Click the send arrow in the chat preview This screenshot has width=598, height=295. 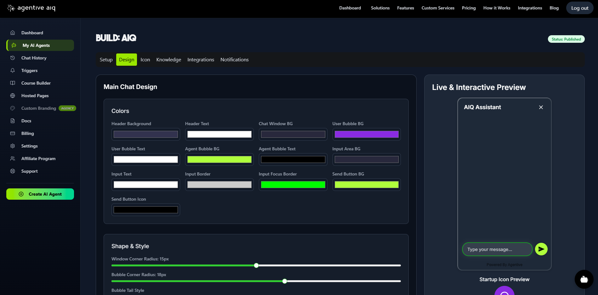coord(541,249)
